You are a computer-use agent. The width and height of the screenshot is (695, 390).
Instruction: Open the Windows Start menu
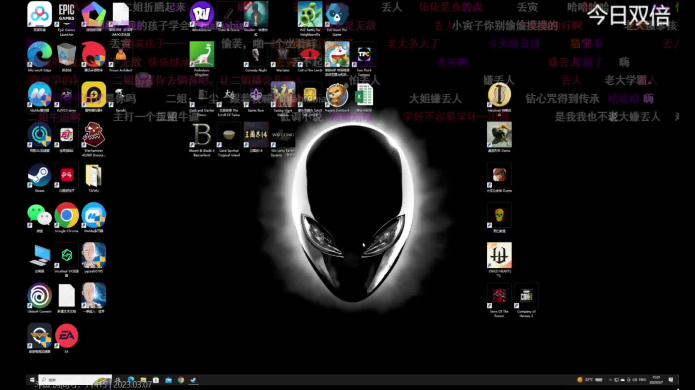(32, 380)
